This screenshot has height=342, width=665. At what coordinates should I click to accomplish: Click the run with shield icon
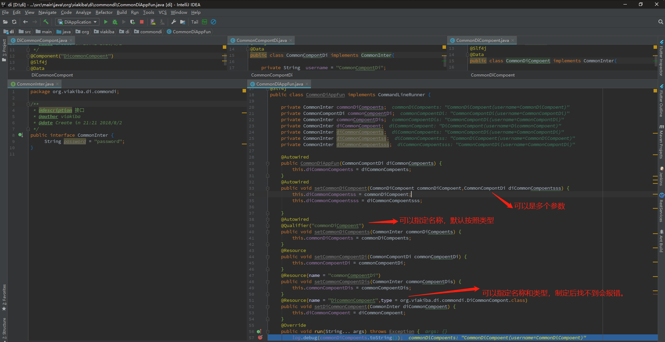tap(132, 22)
